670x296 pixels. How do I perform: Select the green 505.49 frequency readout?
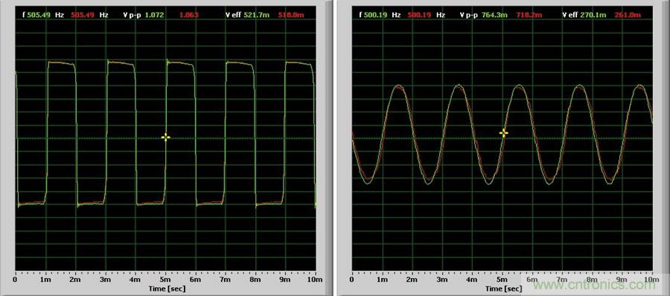click(39, 15)
